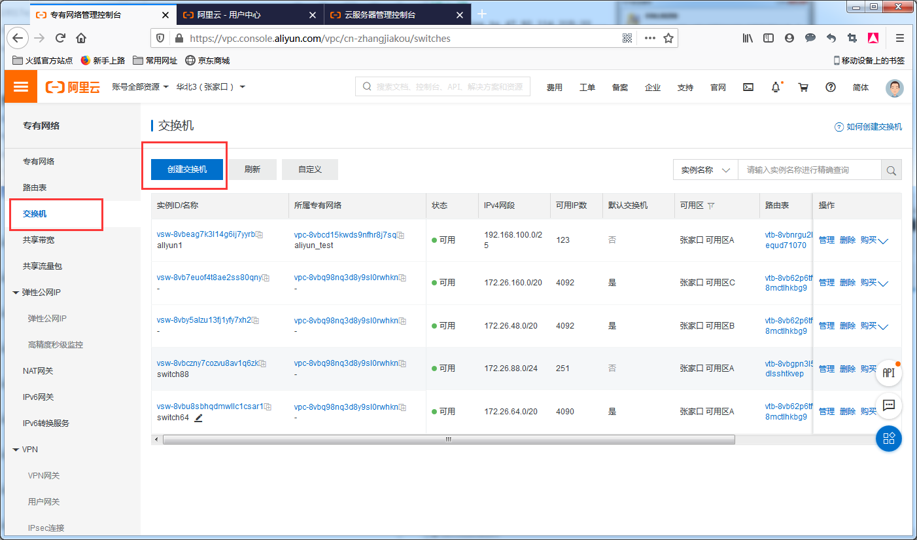The height and width of the screenshot is (540, 917).
Task: Click the instance name search input field
Action: [x=809, y=170]
